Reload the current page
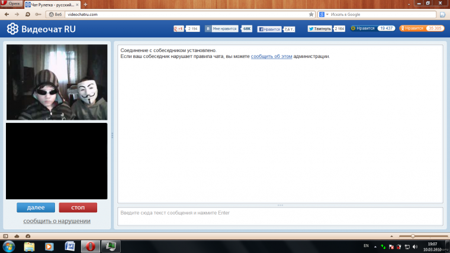 (28, 14)
